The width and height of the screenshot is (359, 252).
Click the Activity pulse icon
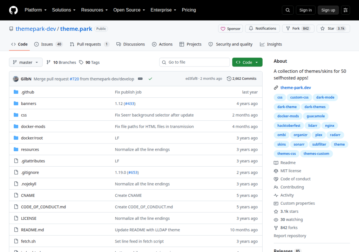coord(276,195)
